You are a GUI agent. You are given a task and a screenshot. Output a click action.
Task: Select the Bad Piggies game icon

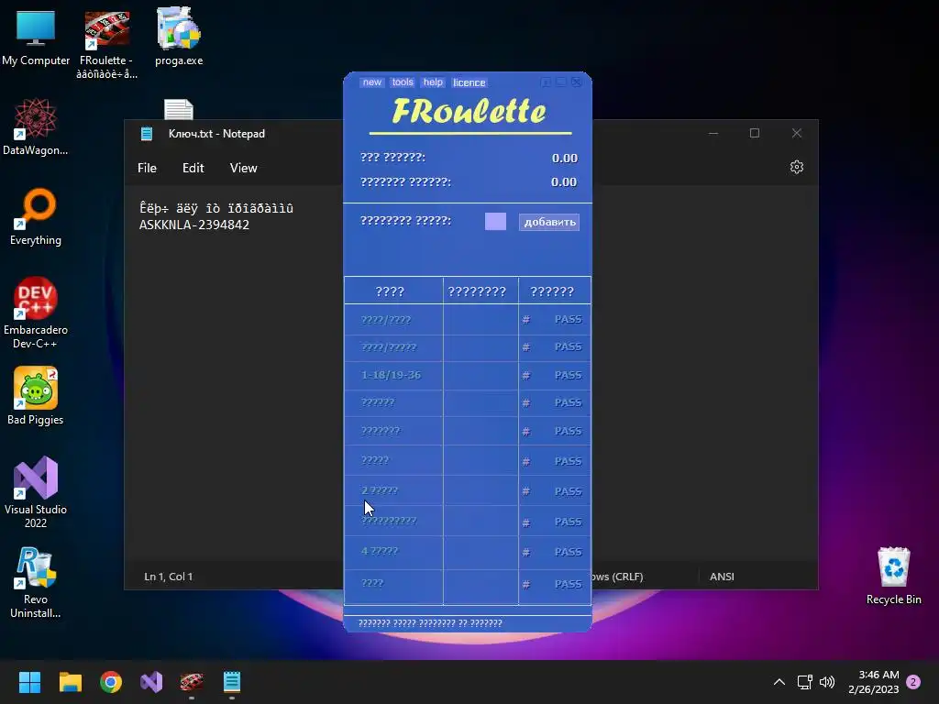[x=36, y=396]
